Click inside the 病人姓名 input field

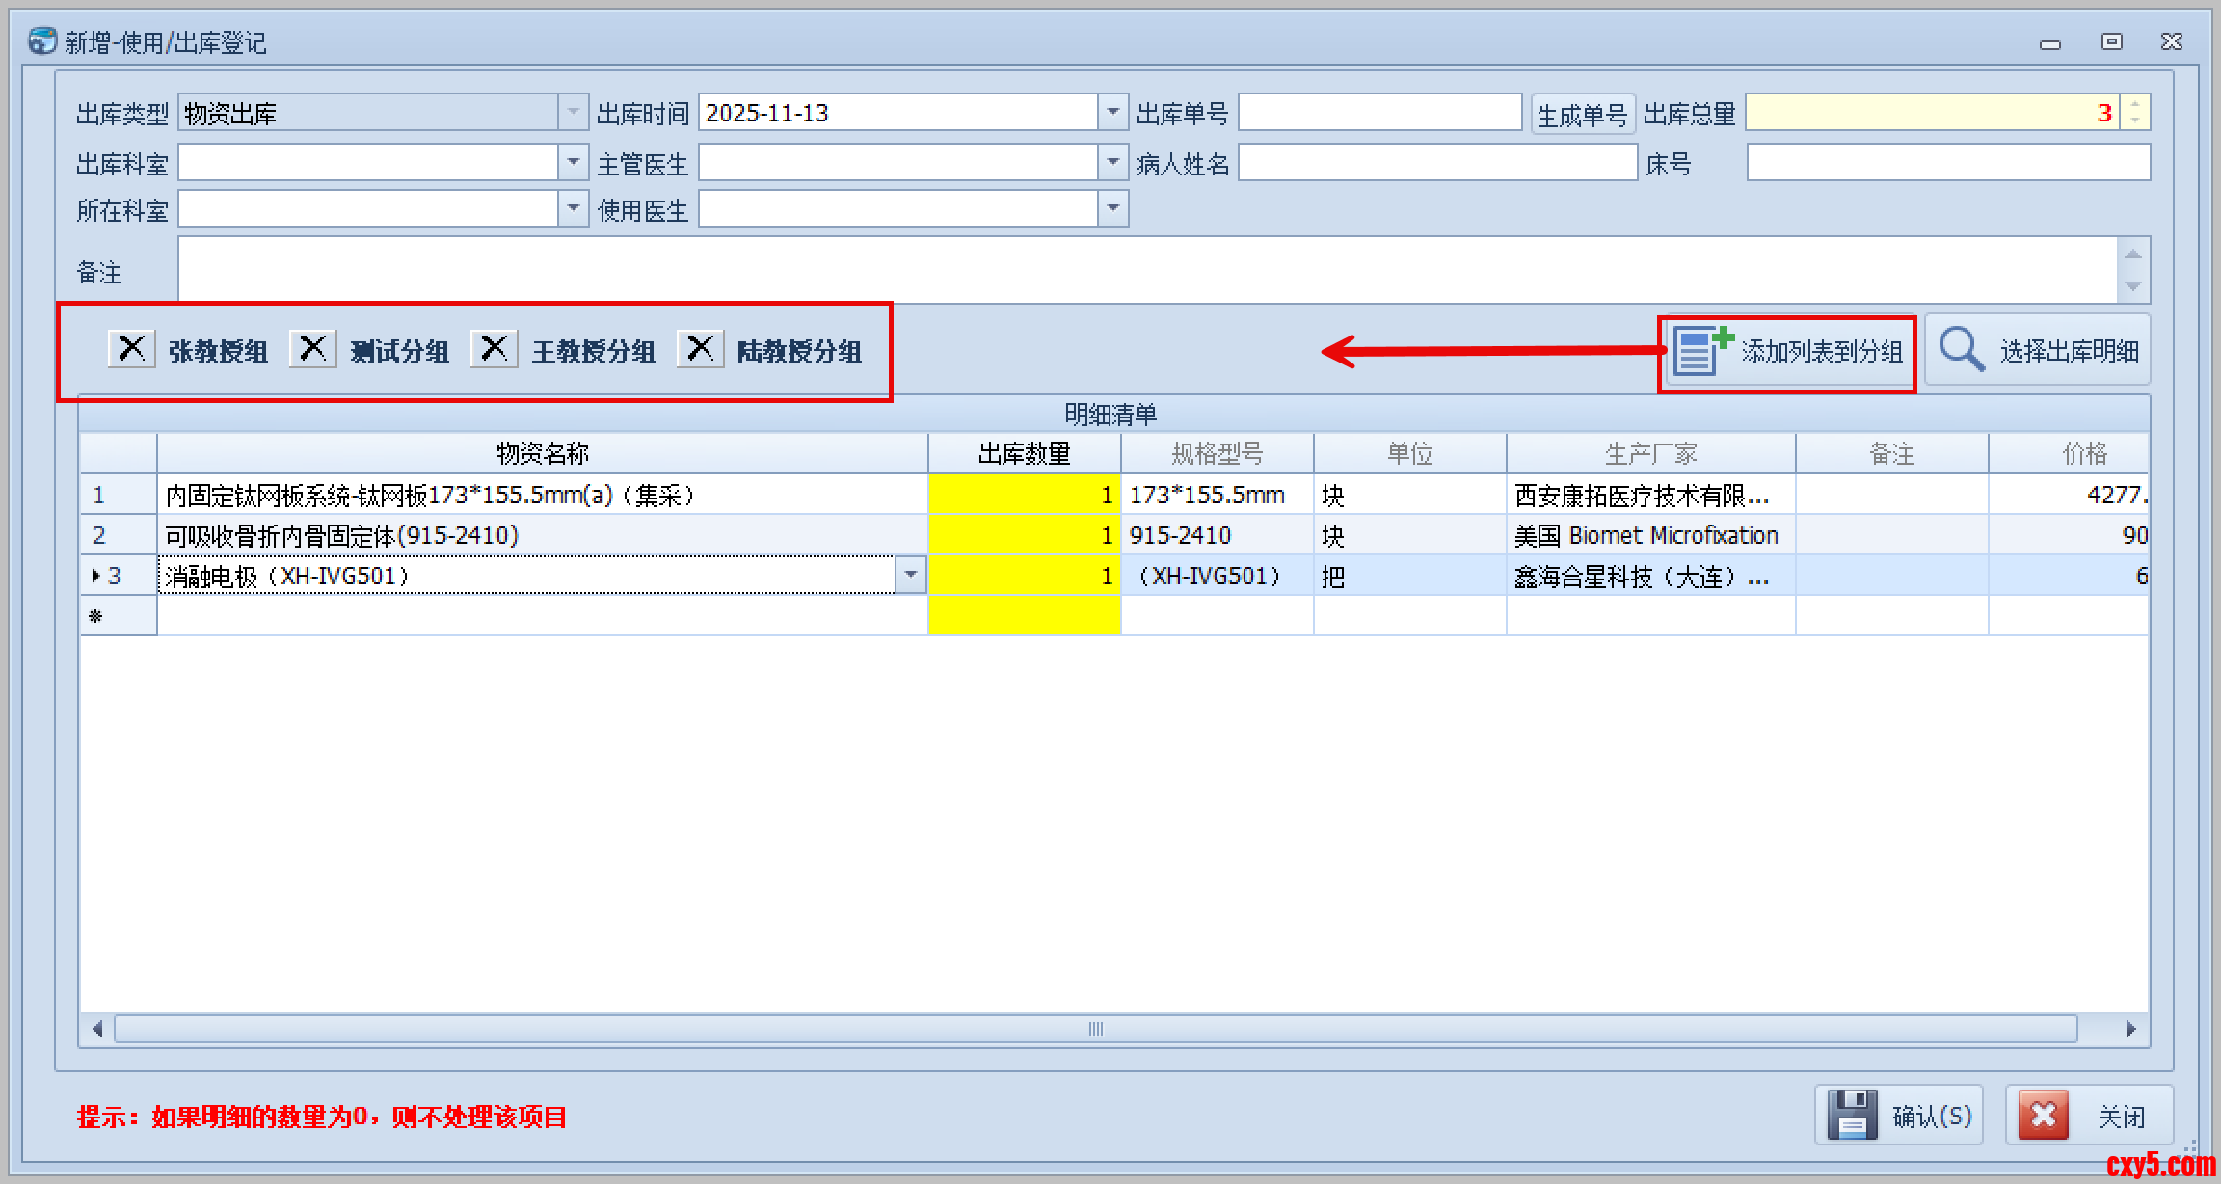click(1436, 163)
